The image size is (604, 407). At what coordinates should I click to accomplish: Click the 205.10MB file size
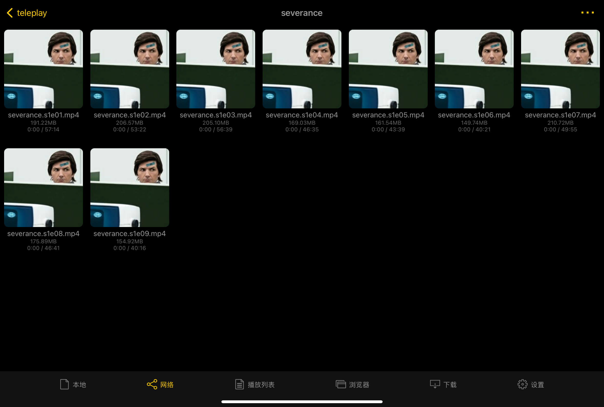[x=215, y=123]
